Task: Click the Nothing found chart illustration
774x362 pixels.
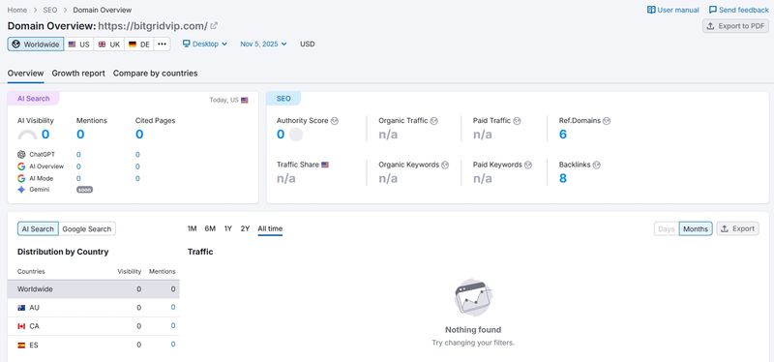Action: [x=473, y=297]
